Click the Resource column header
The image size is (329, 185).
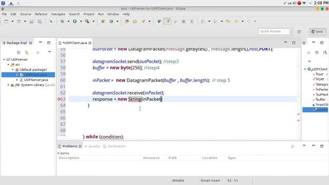pos(151,158)
